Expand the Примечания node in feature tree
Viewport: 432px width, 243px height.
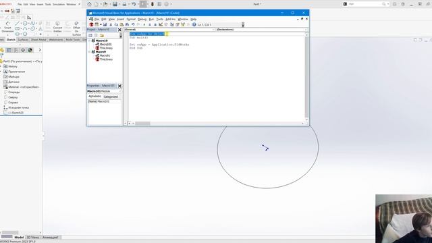point(1,72)
